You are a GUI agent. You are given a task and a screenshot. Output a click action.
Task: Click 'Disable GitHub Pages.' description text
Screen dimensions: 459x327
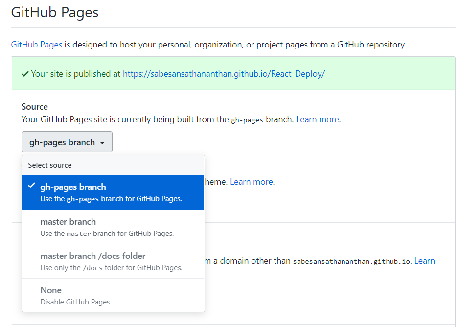pyautogui.click(x=76, y=302)
